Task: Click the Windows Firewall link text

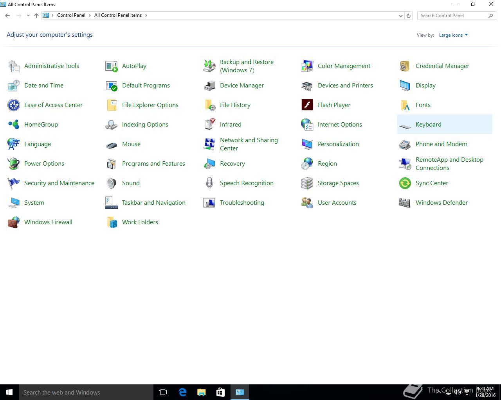Action: coord(48,222)
